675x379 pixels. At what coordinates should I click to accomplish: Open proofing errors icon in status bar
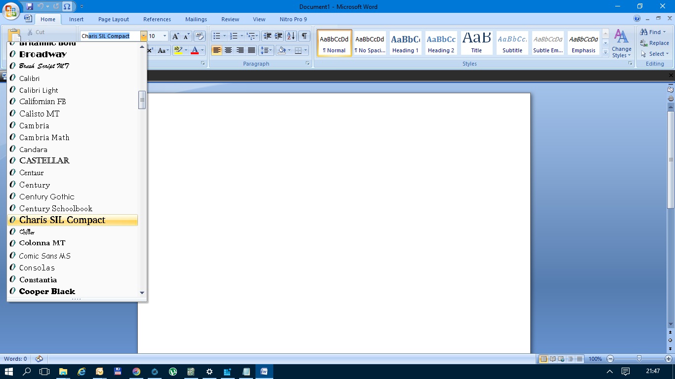tap(39, 359)
